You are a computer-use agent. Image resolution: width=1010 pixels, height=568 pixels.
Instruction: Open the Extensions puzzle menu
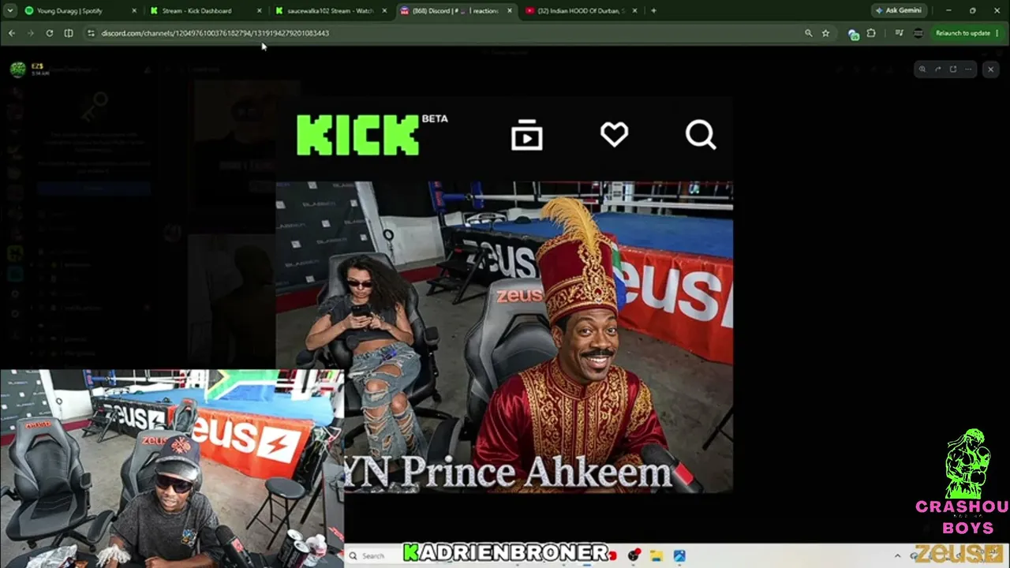point(871,33)
